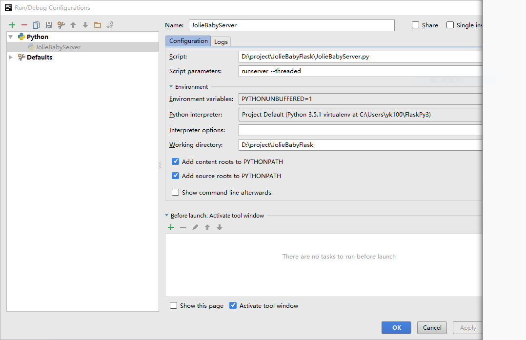Click the Copy Configuration icon

(37, 25)
